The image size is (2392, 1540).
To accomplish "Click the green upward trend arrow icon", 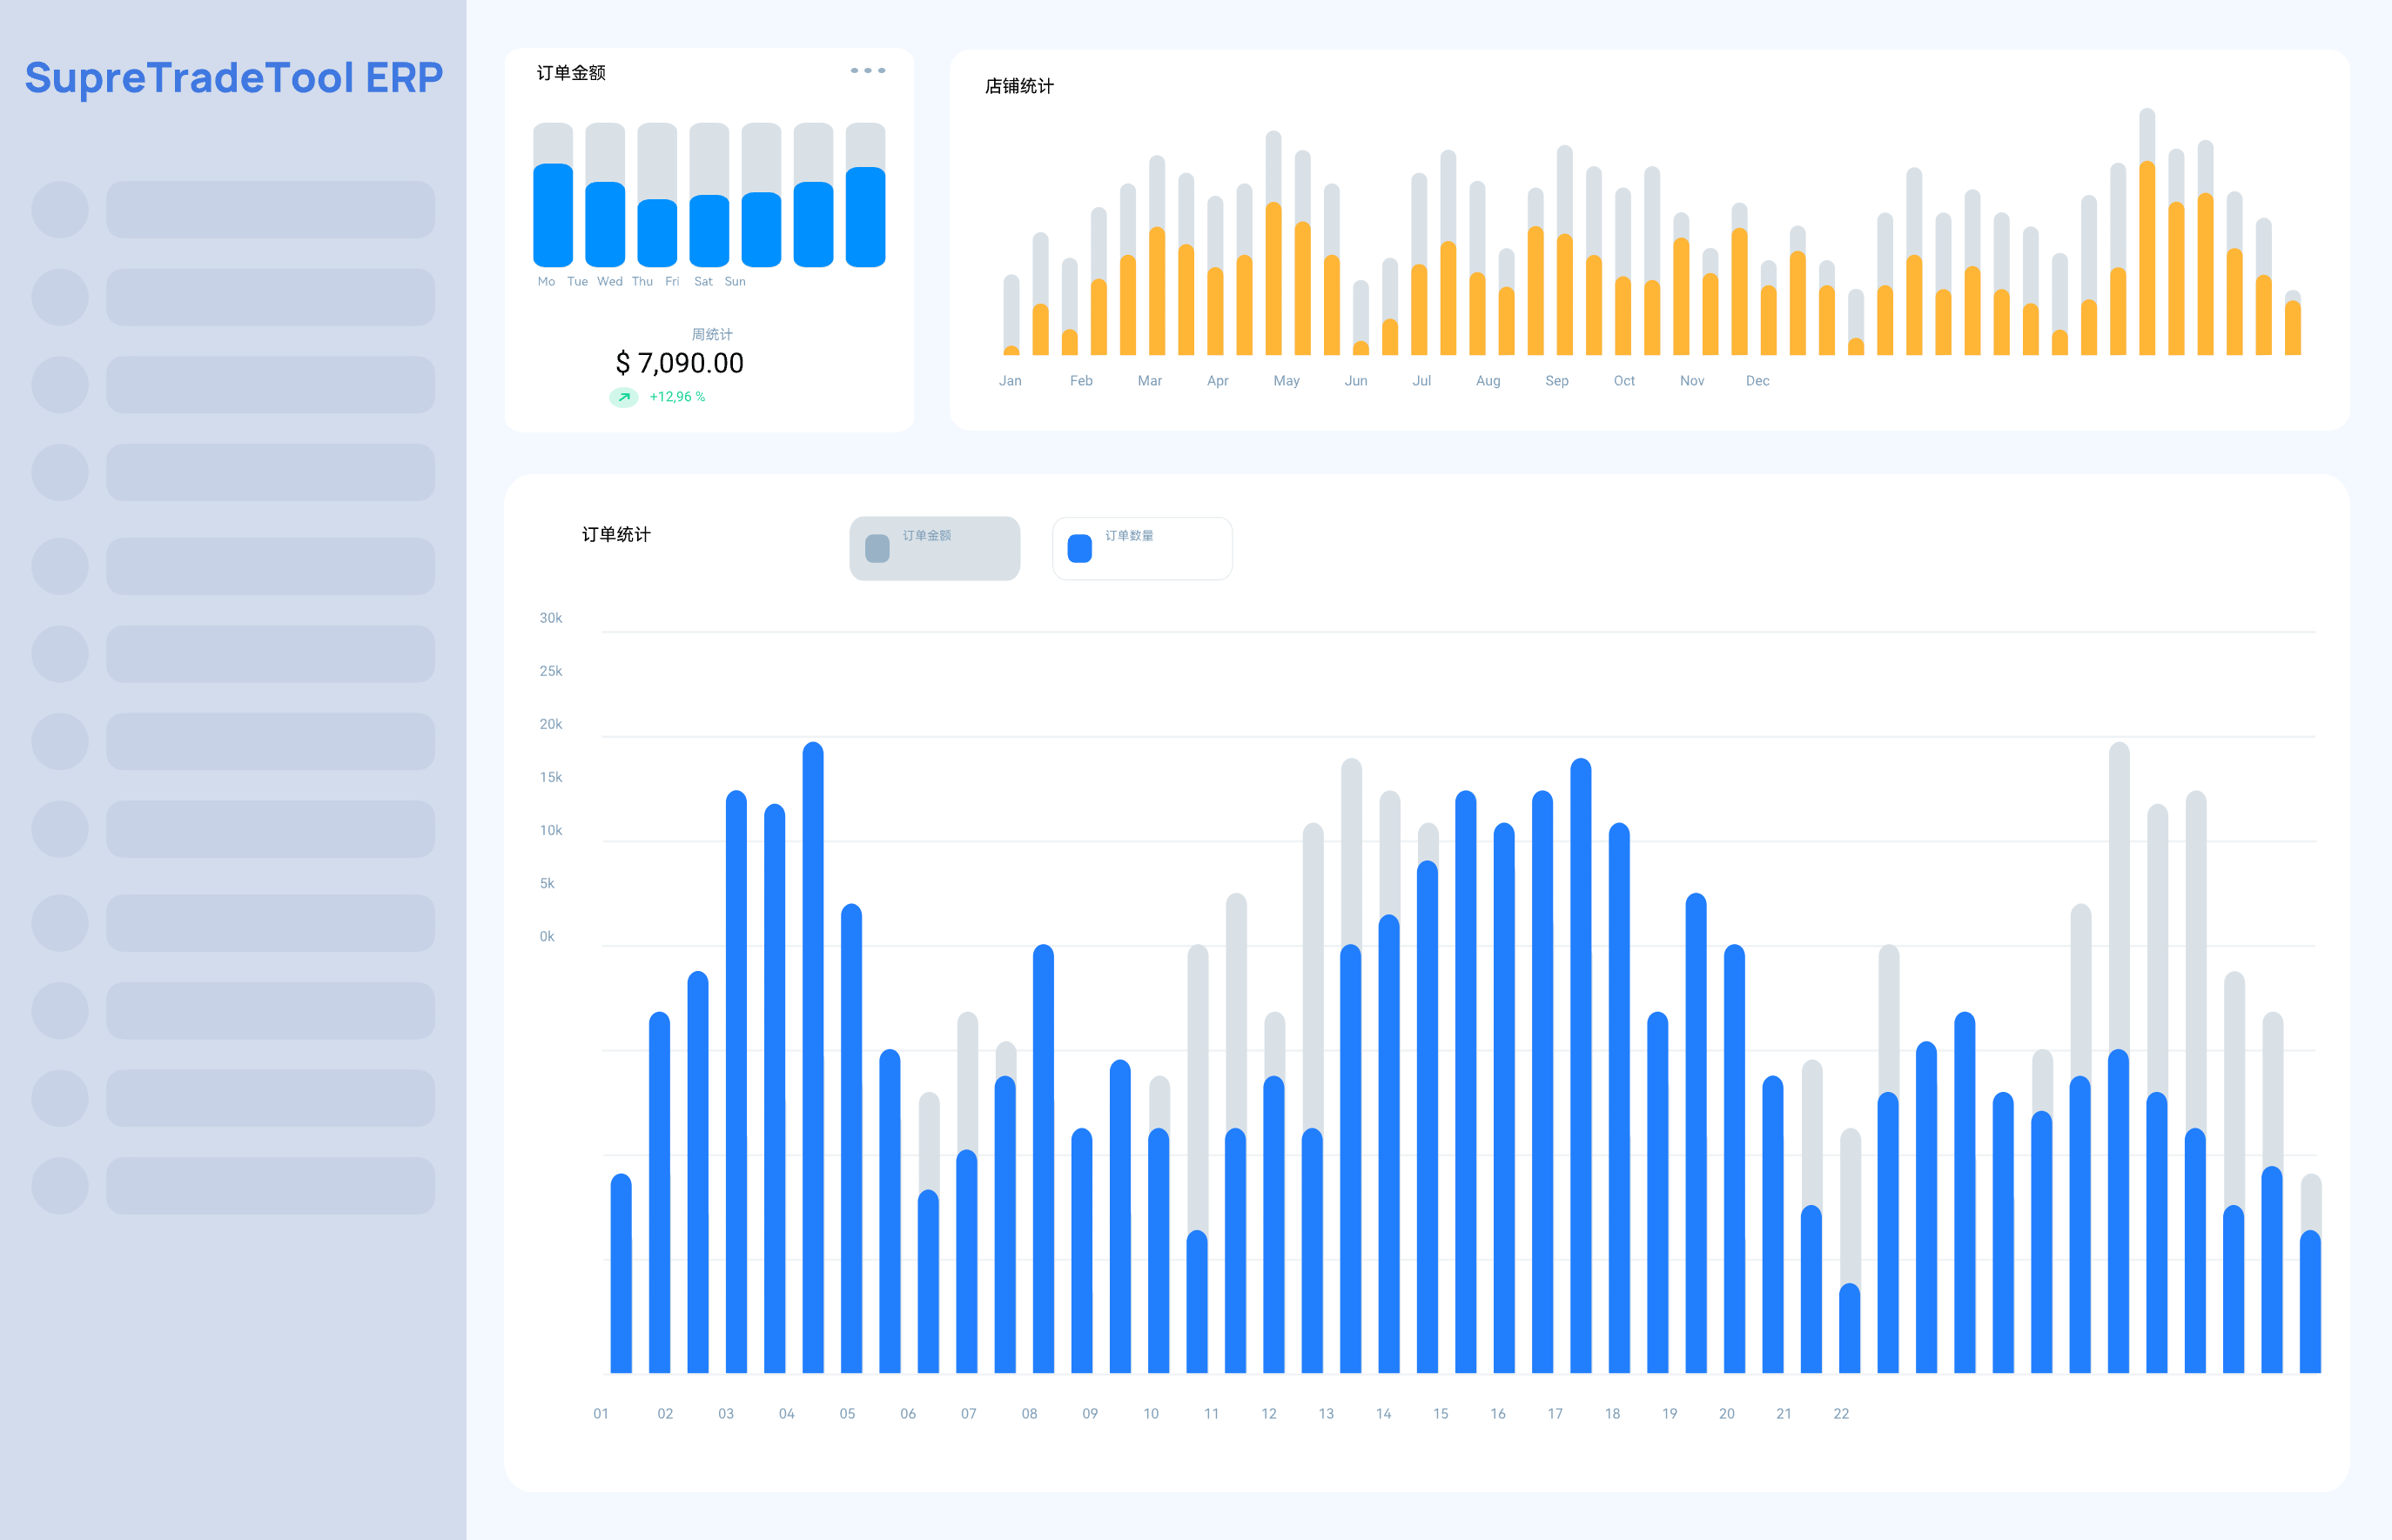I will [623, 397].
